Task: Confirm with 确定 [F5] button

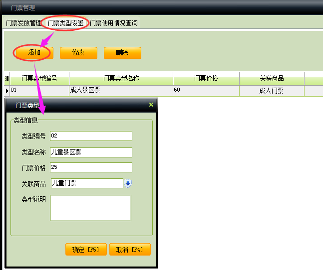Action: [x=86, y=250]
